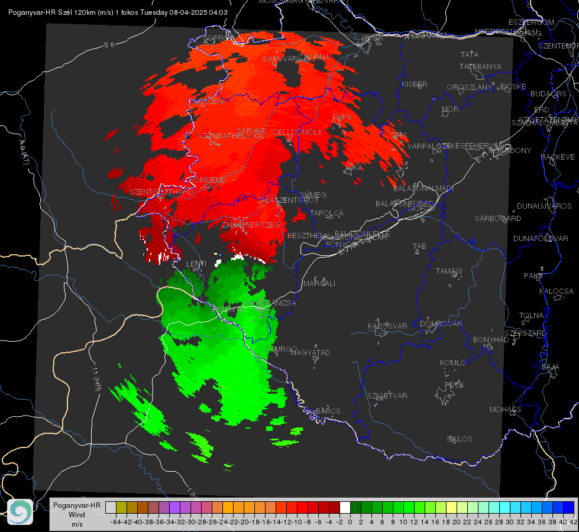Select the BONYHAD town label

click(491, 340)
